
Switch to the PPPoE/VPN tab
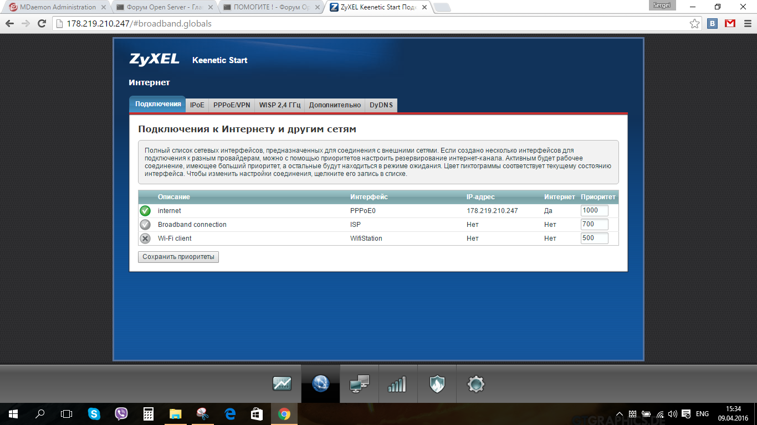click(x=232, y=105)
